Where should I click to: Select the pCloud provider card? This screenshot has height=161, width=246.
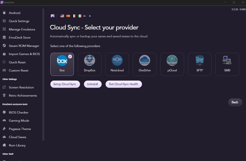pos(172,64)
